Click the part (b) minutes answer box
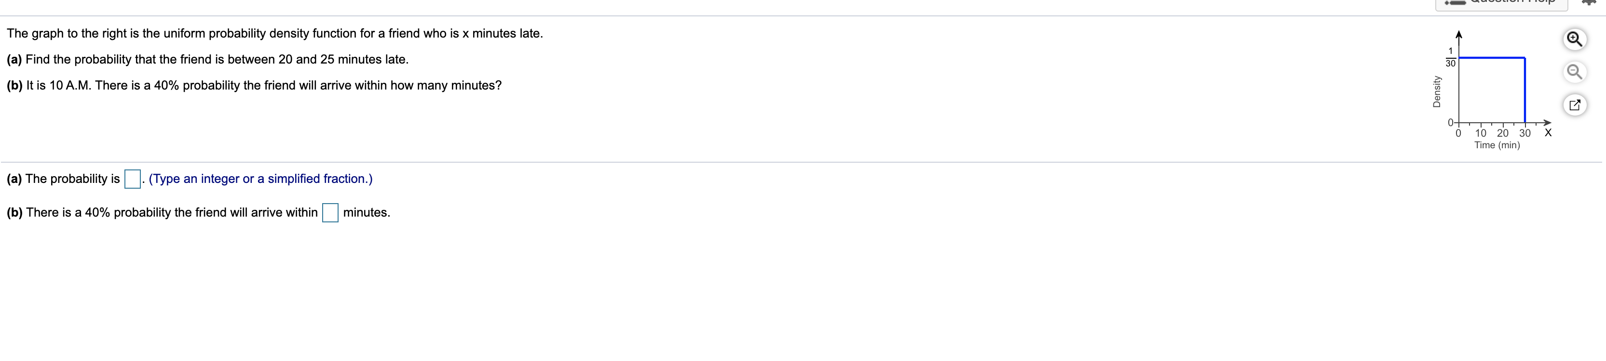 [330, 213]
